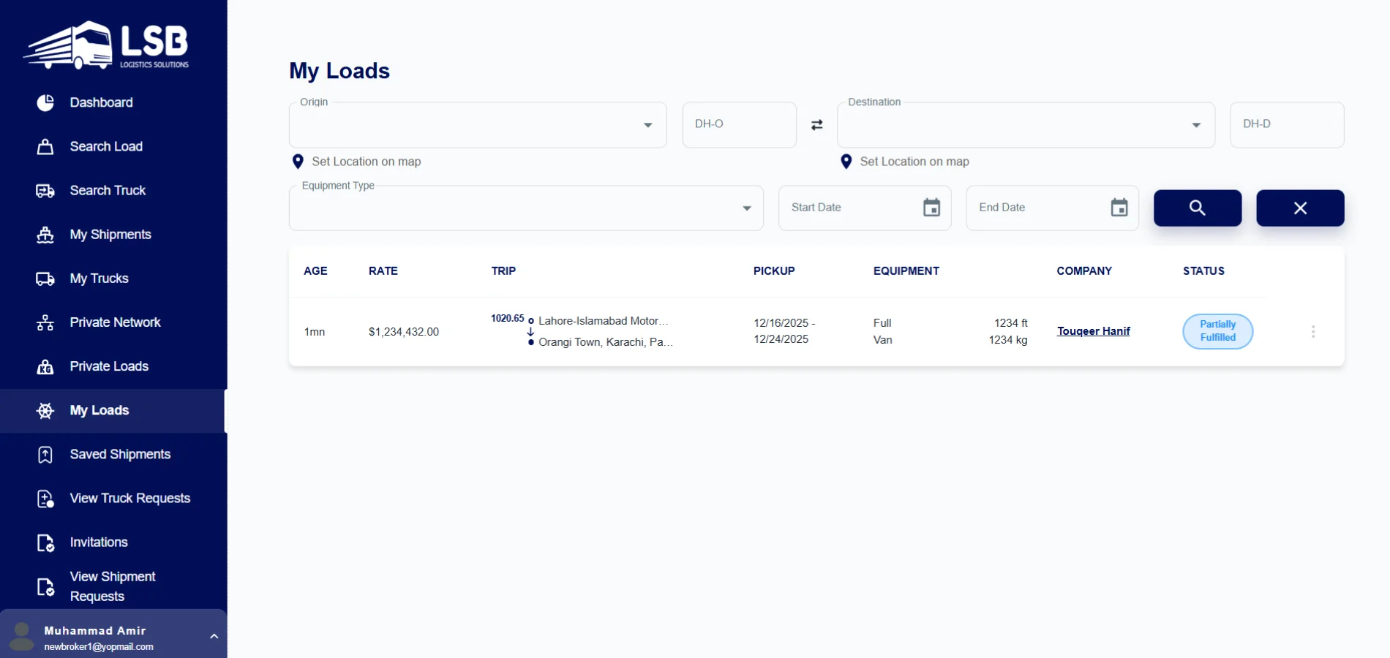
Task: Click the magnifying glass search button
Action: point(1197,208)
